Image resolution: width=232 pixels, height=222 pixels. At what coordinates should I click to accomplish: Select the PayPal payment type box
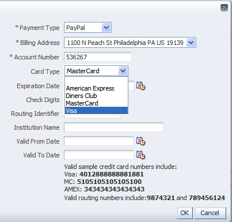pyautogui.click(x=88, y=28)
